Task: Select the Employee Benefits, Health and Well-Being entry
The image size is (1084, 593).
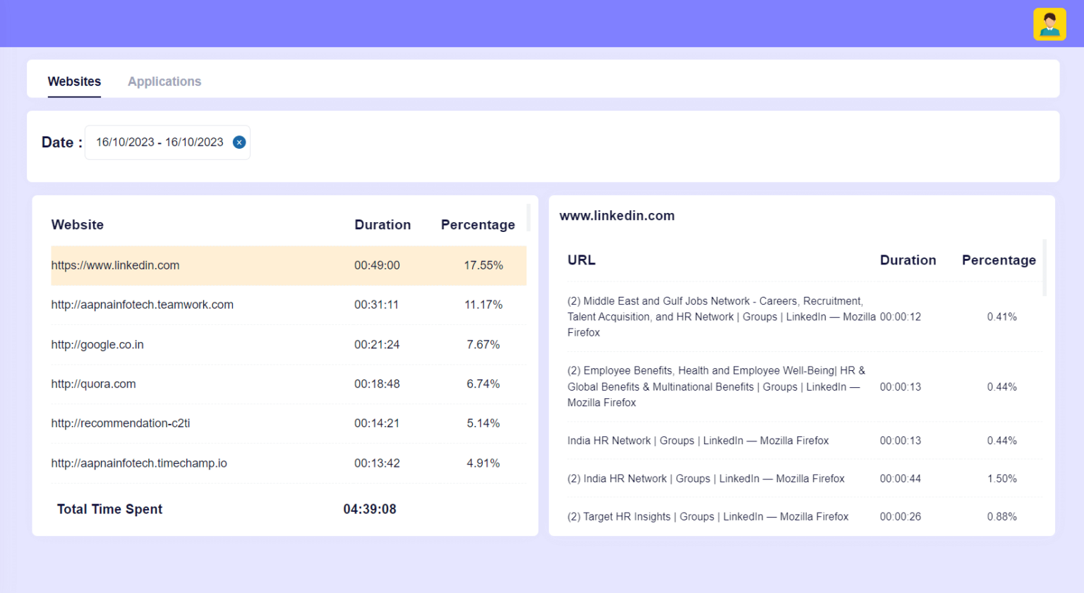Action: coord(716,386)
